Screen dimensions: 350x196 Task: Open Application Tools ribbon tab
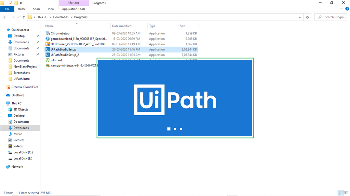[x=73, y=9]
